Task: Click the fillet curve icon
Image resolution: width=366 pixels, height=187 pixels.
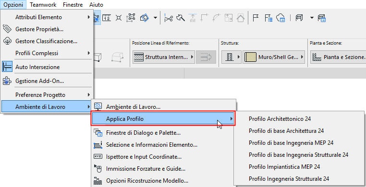Action: (217, 18)
